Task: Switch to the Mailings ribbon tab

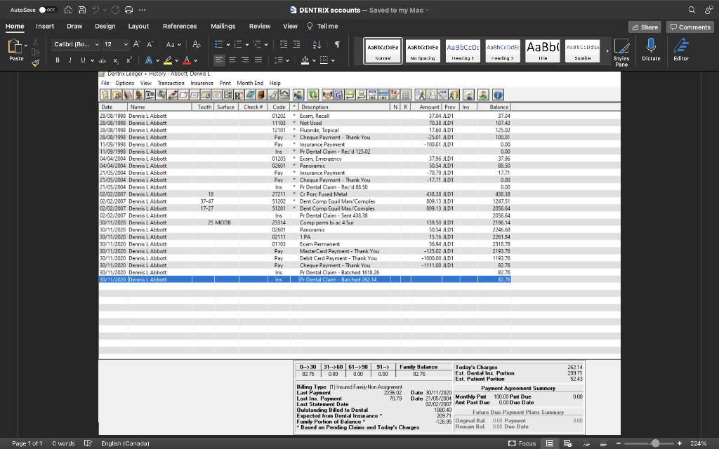Action: coord(223,25)
